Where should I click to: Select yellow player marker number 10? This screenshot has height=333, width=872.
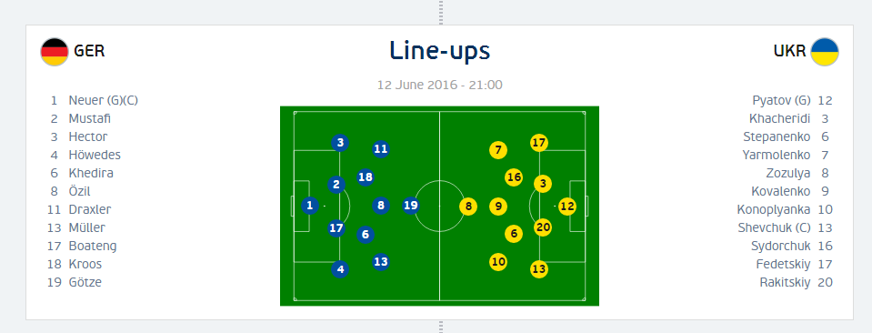[x=498, y=262]
